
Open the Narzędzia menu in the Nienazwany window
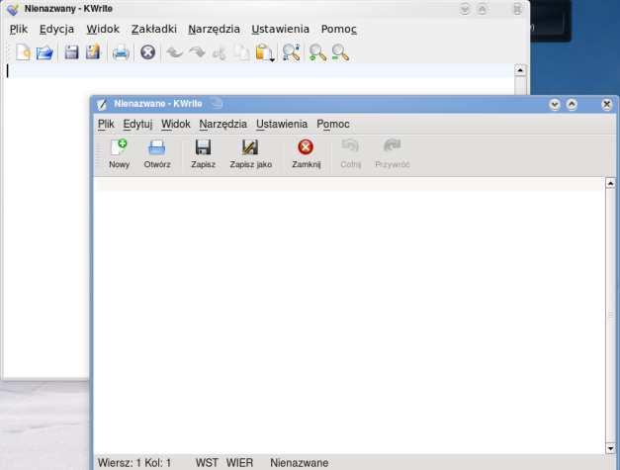point(214,30)
